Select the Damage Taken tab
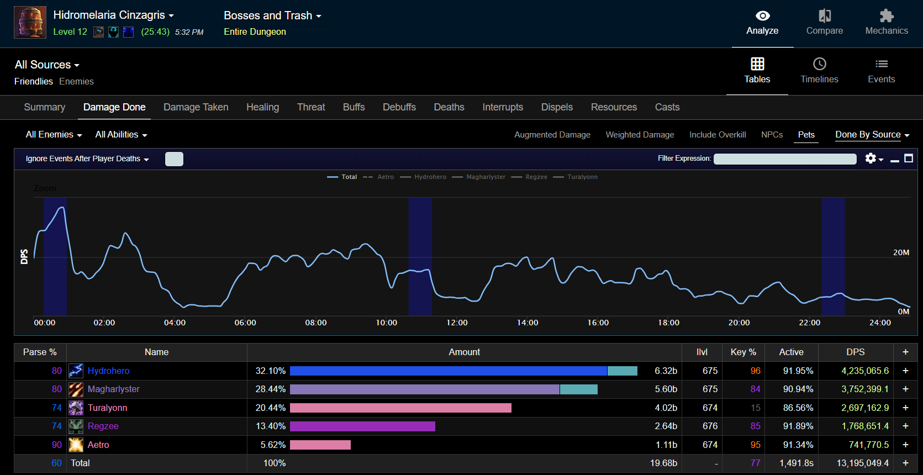This screenshot has height=475, width=923. [196, 107]
